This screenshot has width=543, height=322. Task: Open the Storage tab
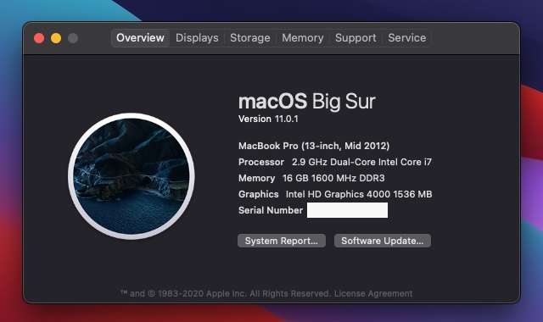click(x=250, y=37)
